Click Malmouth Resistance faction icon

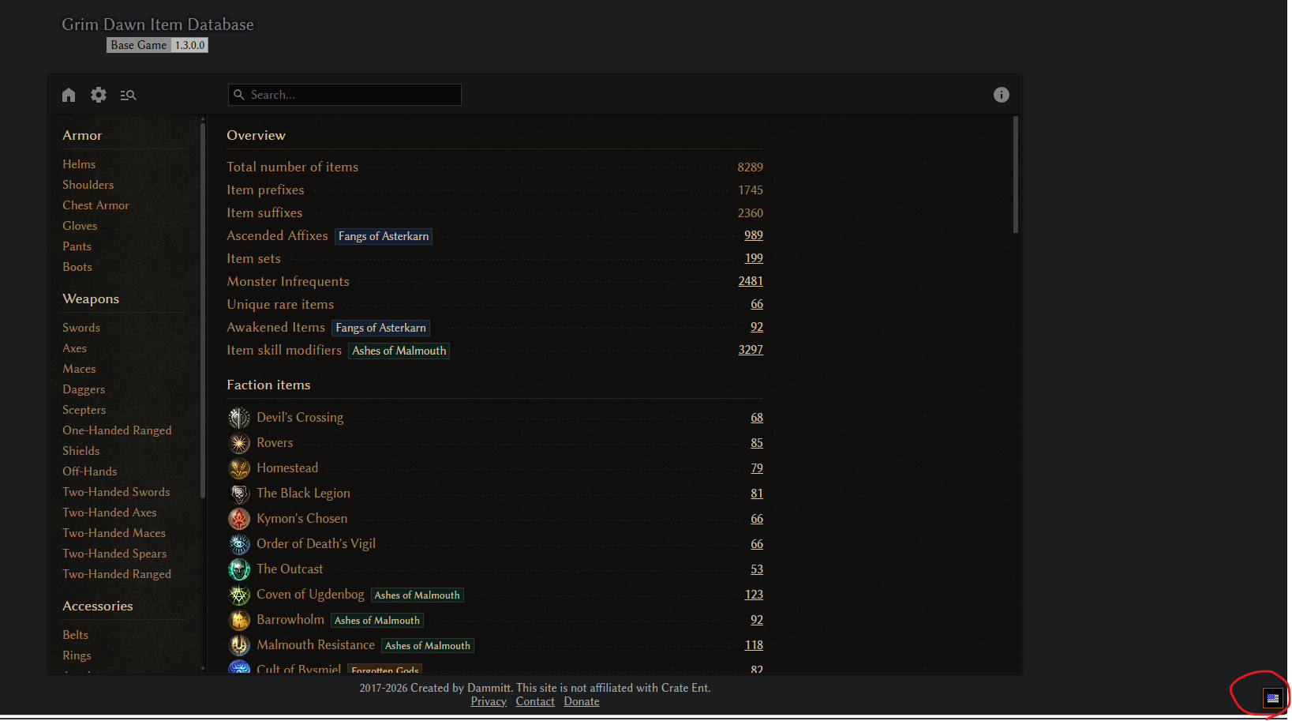pyautogui.click(x=239, y=645)
